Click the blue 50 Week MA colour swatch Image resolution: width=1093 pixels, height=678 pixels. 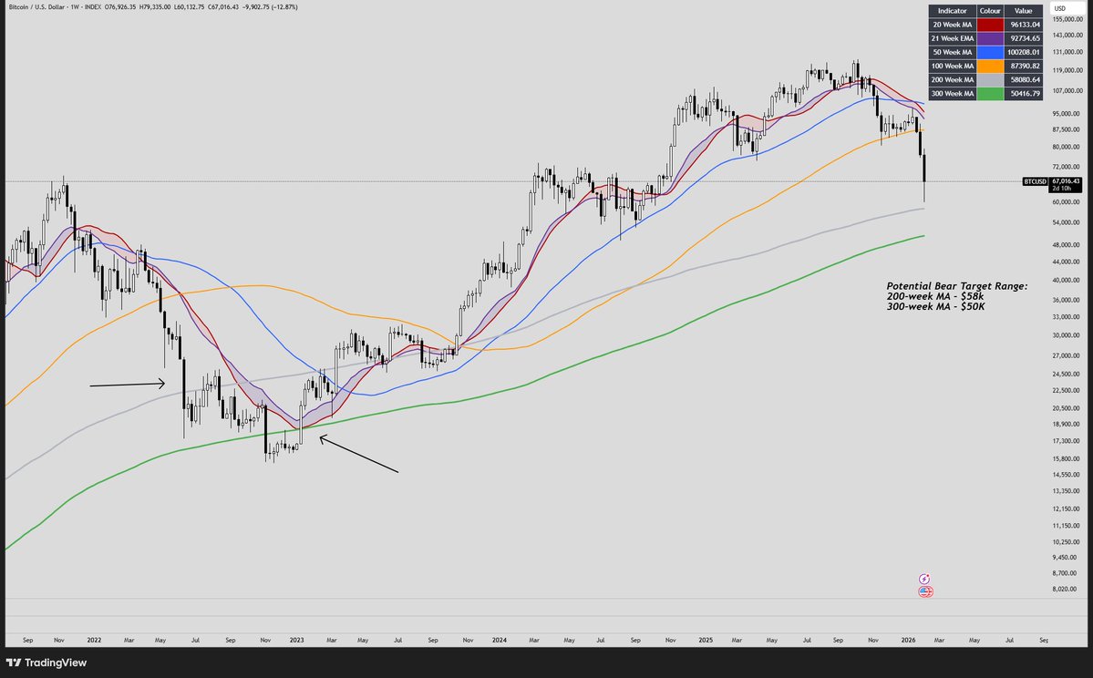pyautogui.click(x=990, y=52)
